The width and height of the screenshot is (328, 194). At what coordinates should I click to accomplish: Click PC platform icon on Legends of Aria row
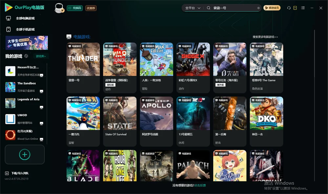(x=41, y=107)
